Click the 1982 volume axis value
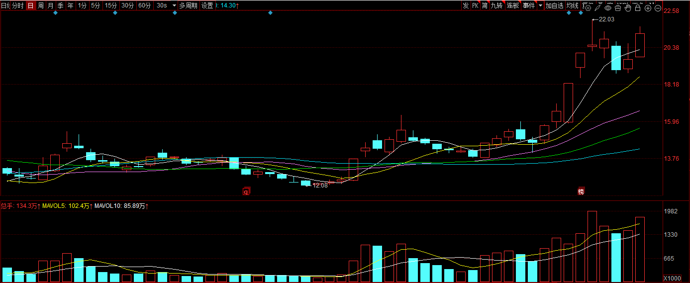 coord(671,211)
